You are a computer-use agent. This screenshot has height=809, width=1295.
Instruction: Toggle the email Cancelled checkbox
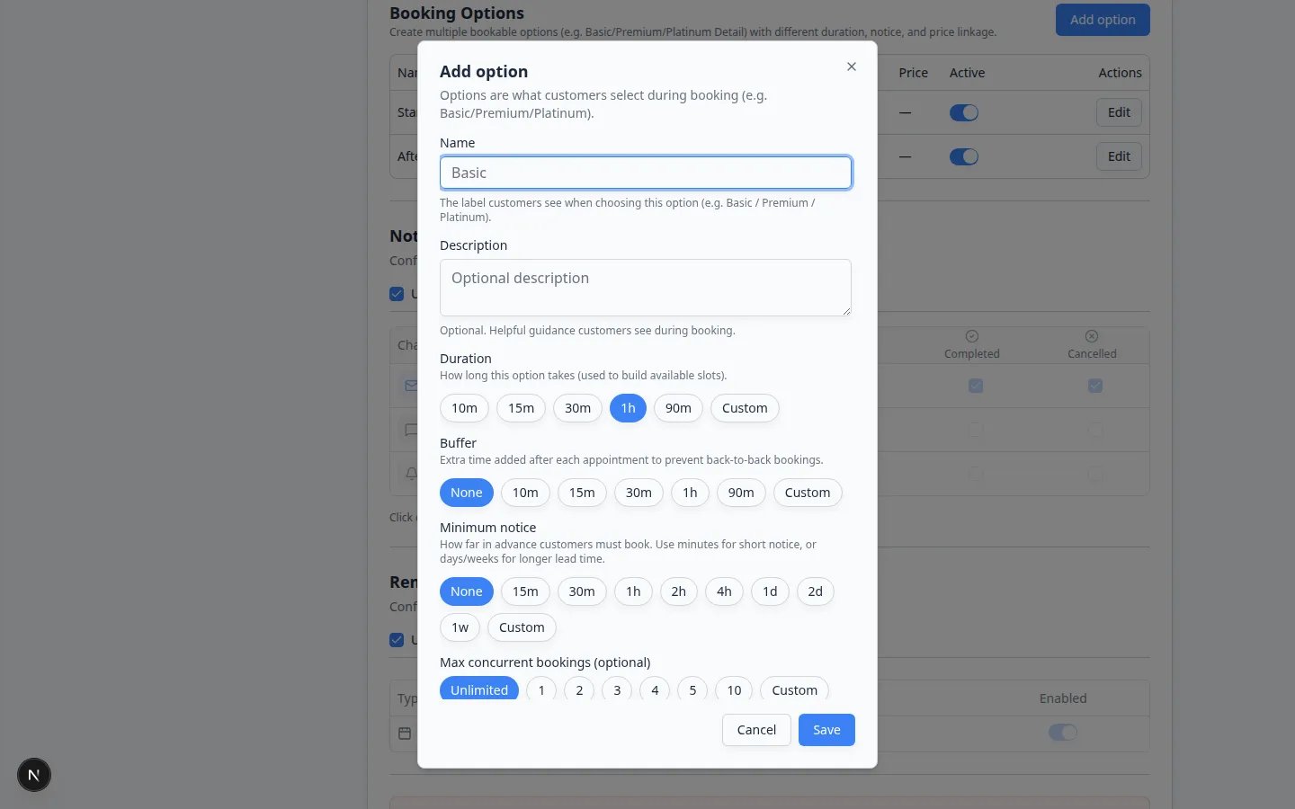click(x=1095, y=386)
